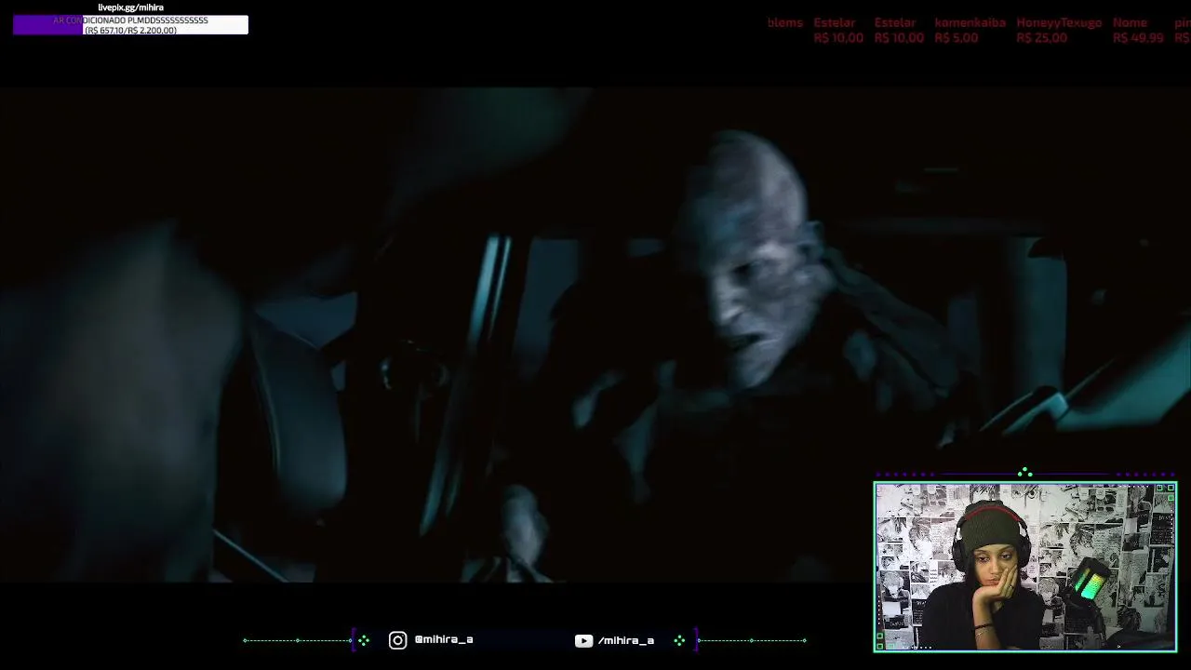Click the R$ 25,00 donation amount
Viewport: 1191px width, 670px height.
(x=1041, y=38)
